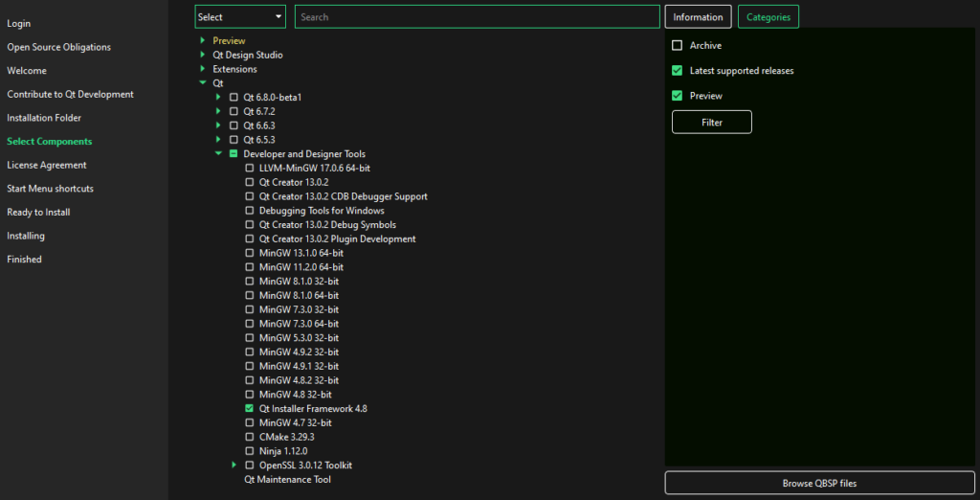Click Browse QBSP files button
This screenshot has height=500, width=980.
click(x=819, y=483)
